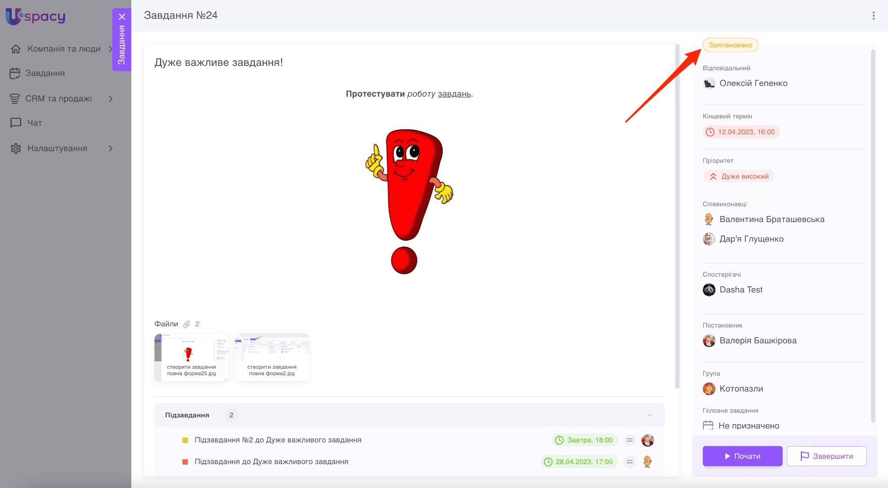Click the Dasha Test observer avatar
The image size is (888, 488).
709,290
